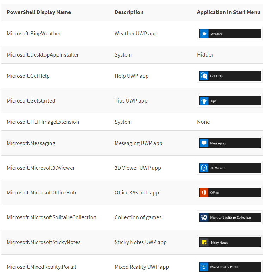Click the 'Description' column header
263x273 pixels.
click(129, 12)
